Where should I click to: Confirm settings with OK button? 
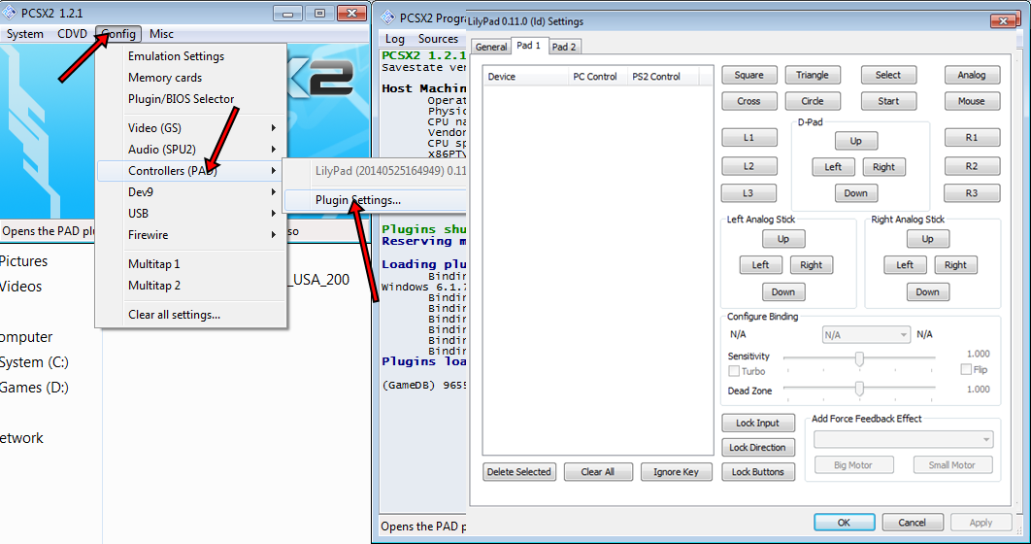844,523
